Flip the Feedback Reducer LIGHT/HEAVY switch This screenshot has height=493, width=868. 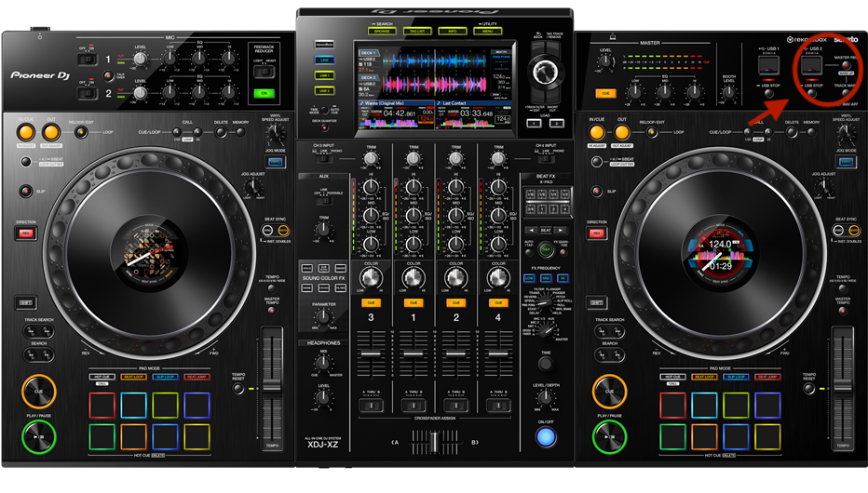(x=264, y=72)
